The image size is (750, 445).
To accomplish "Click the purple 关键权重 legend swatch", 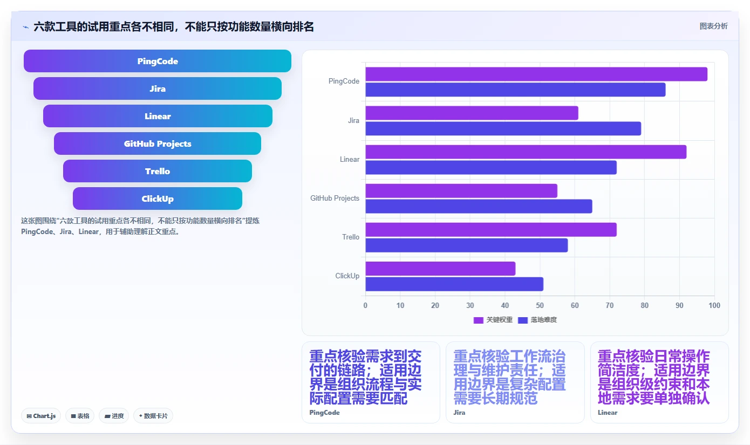I will pyautogui.click(x=478, y=320).
